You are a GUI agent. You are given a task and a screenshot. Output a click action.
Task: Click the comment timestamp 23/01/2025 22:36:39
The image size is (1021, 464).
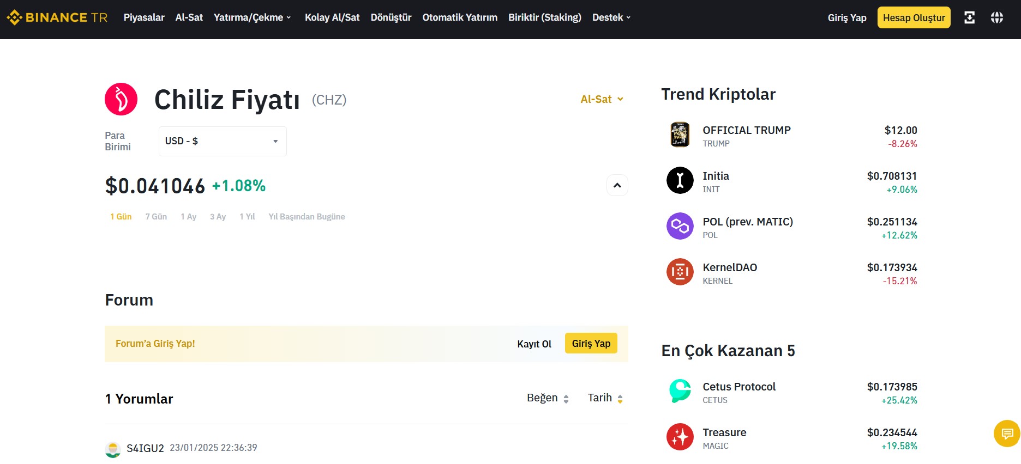coord(213,448)
